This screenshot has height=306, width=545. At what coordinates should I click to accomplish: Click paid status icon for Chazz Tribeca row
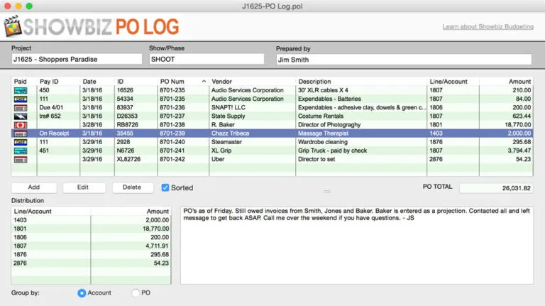pyautogui.click(x=21, y=133)
